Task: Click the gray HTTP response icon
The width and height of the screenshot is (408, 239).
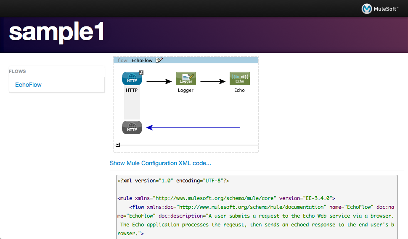Action: [x=132, y=127]
